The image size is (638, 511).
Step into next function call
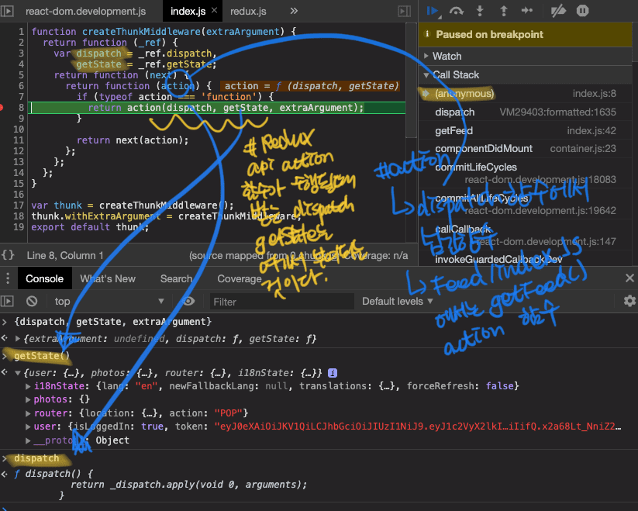481,11
